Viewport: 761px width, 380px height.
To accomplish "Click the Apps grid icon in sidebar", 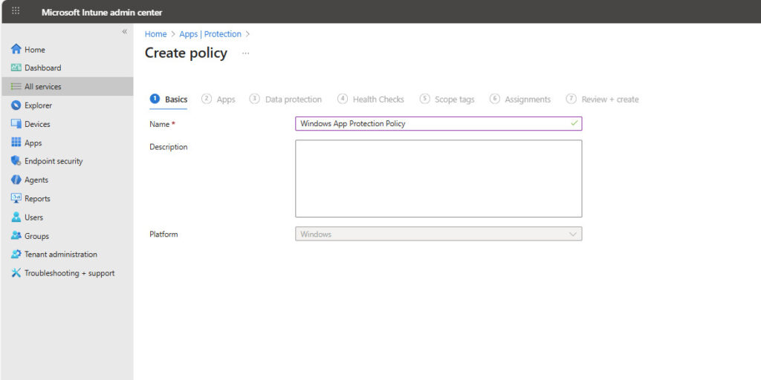I will pos(16,142).
